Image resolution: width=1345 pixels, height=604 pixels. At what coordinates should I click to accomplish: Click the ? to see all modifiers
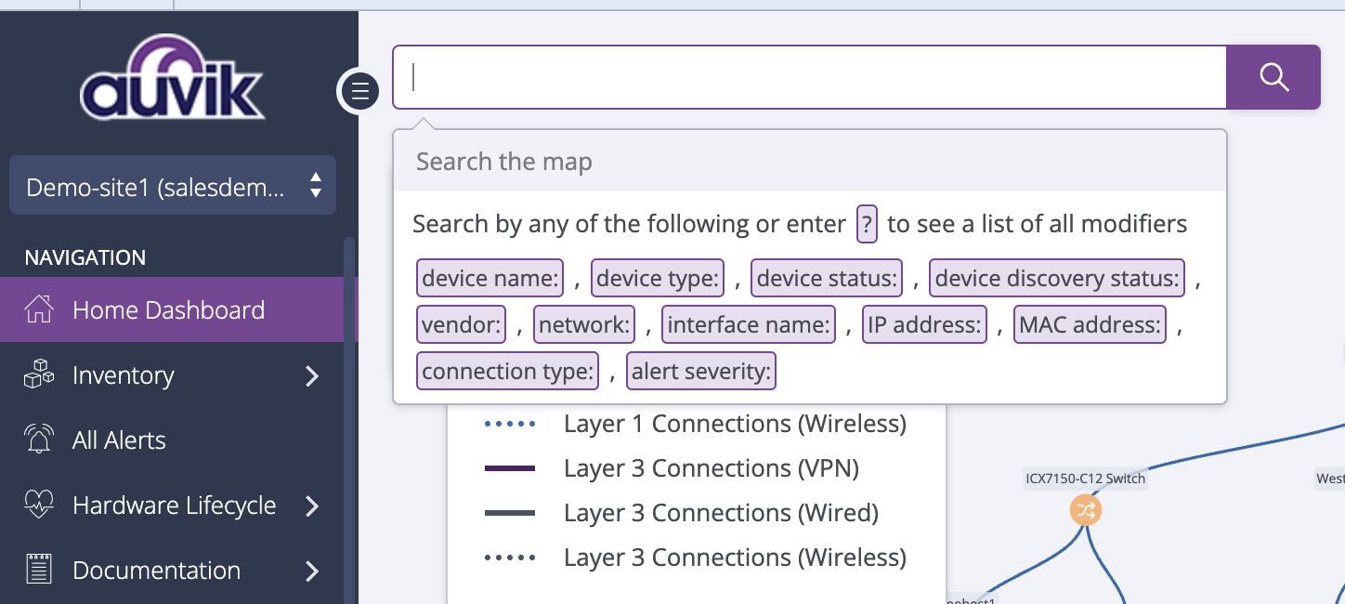pyautogui.click(x=867, y=224)
